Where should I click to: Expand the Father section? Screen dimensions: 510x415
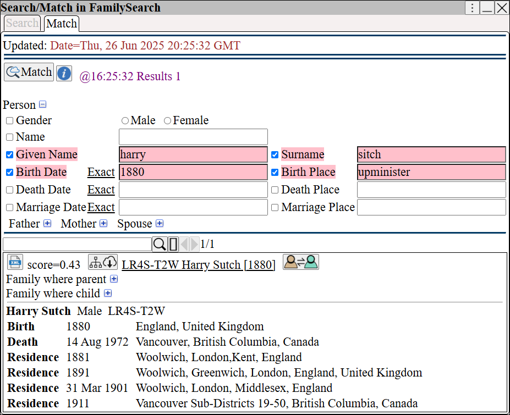click(47, 223)
